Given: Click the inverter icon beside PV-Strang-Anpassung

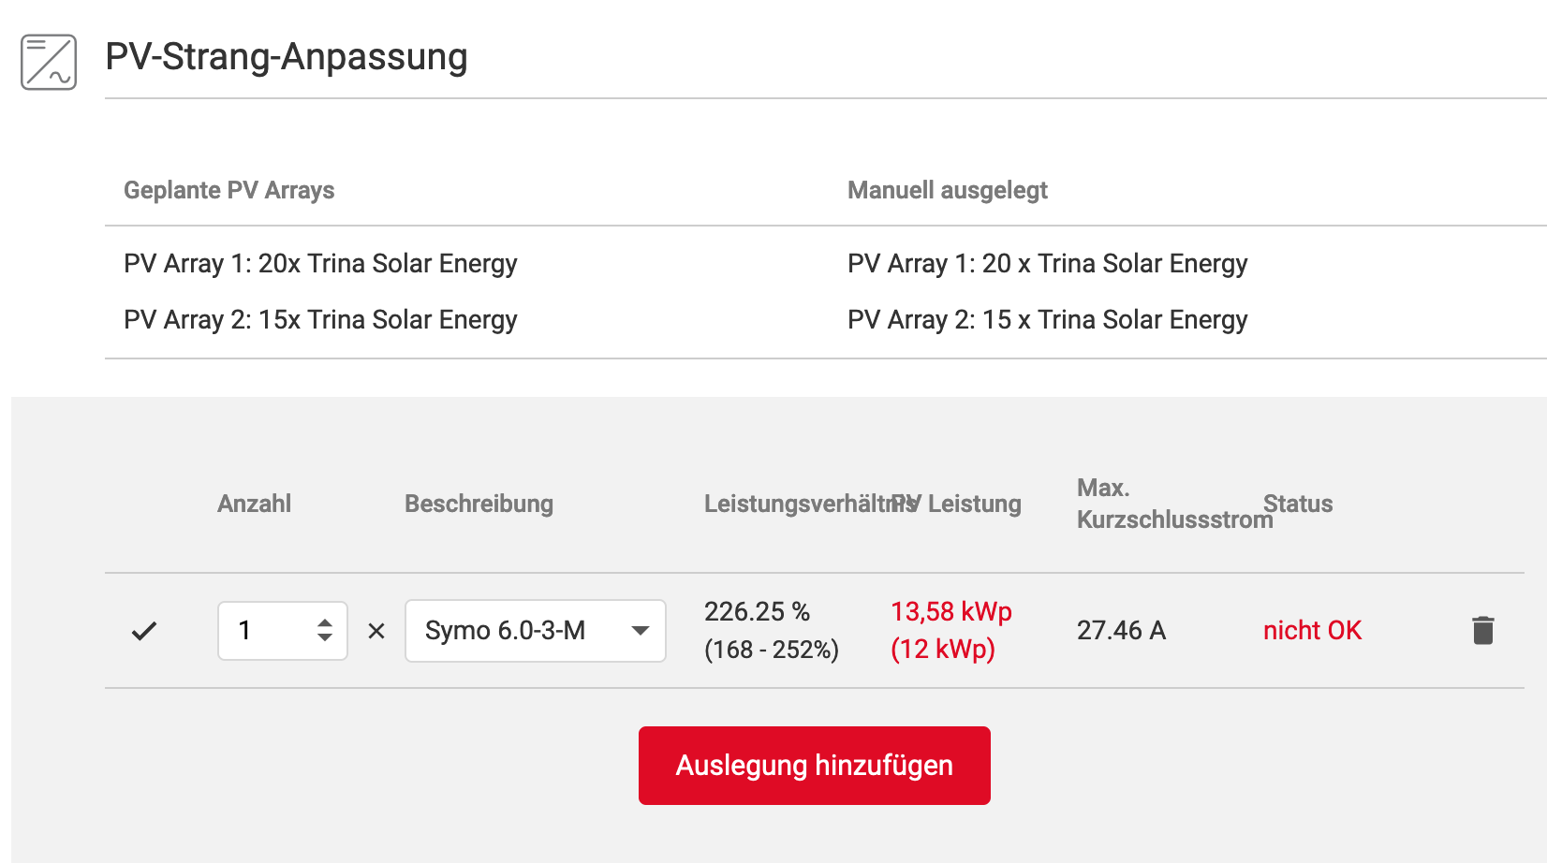Looking at the screenshot, I should click(x=49, y=62).
